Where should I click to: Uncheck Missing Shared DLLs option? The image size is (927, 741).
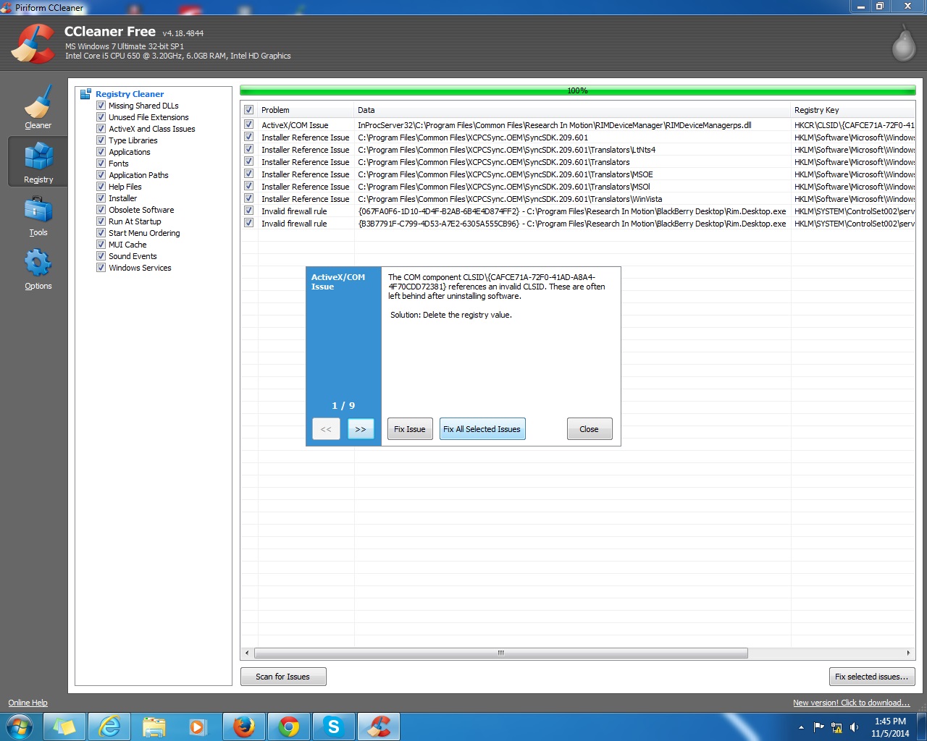point(101,106)
